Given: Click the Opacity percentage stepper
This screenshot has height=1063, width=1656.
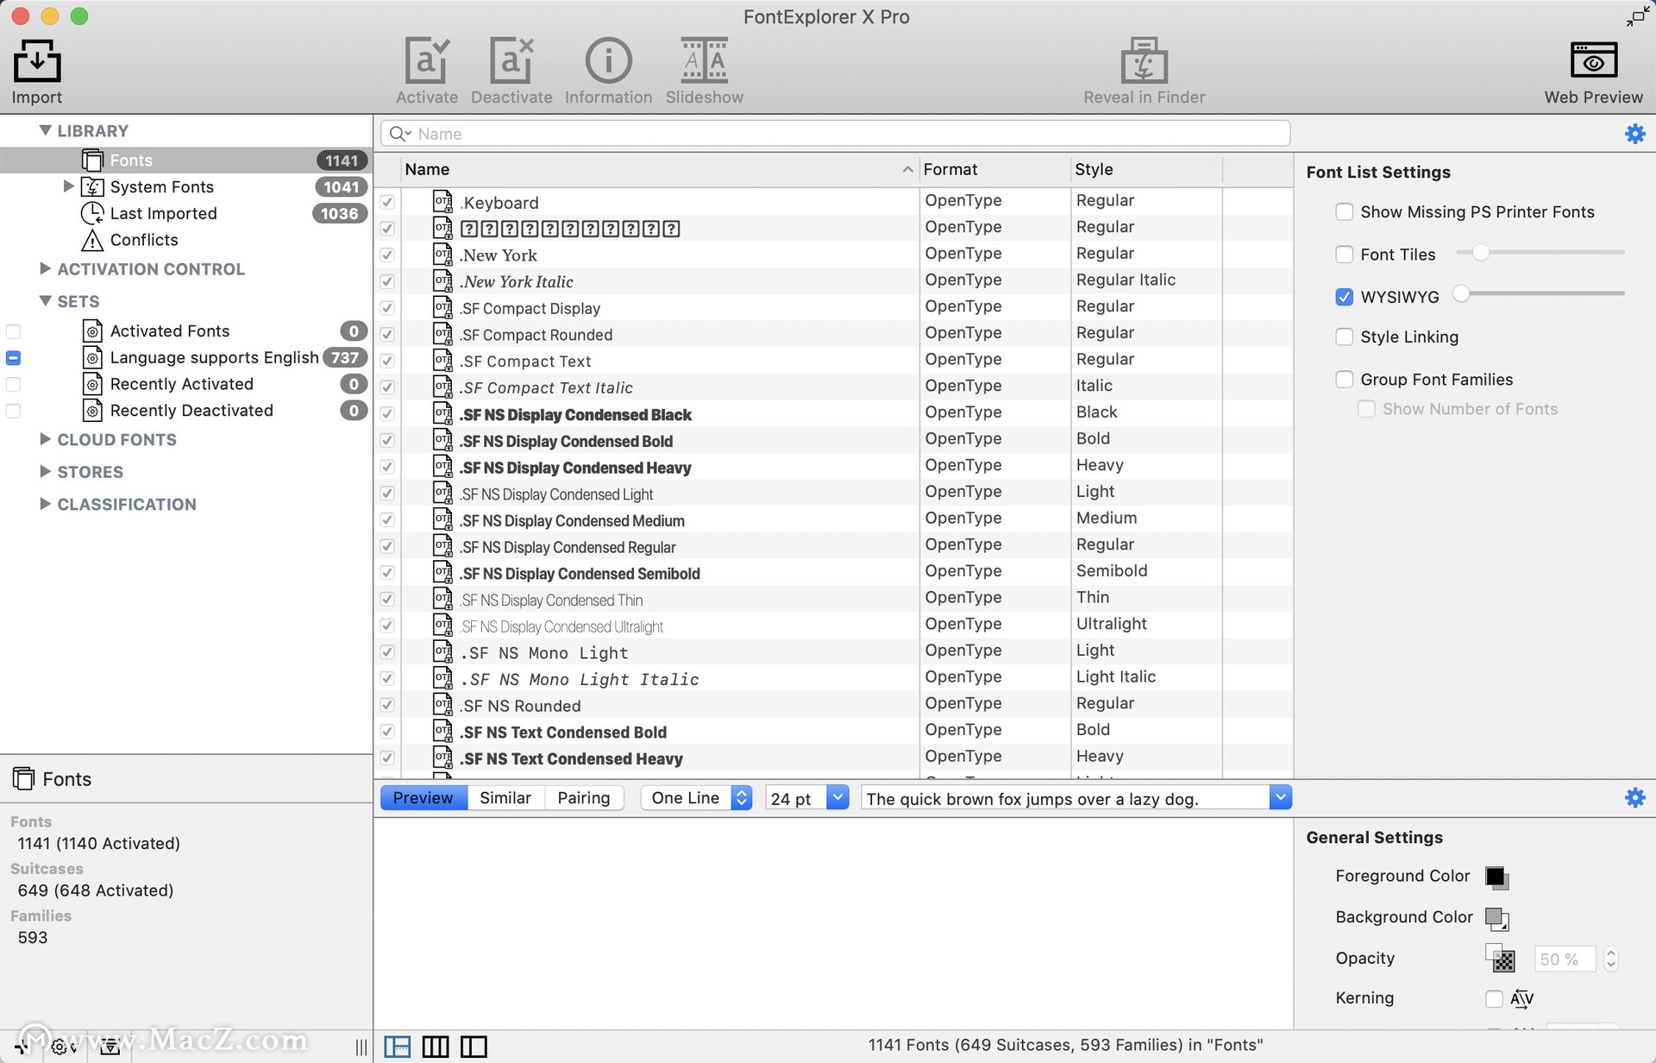Looking at the screenshot, I should [x=1610, y=959].
